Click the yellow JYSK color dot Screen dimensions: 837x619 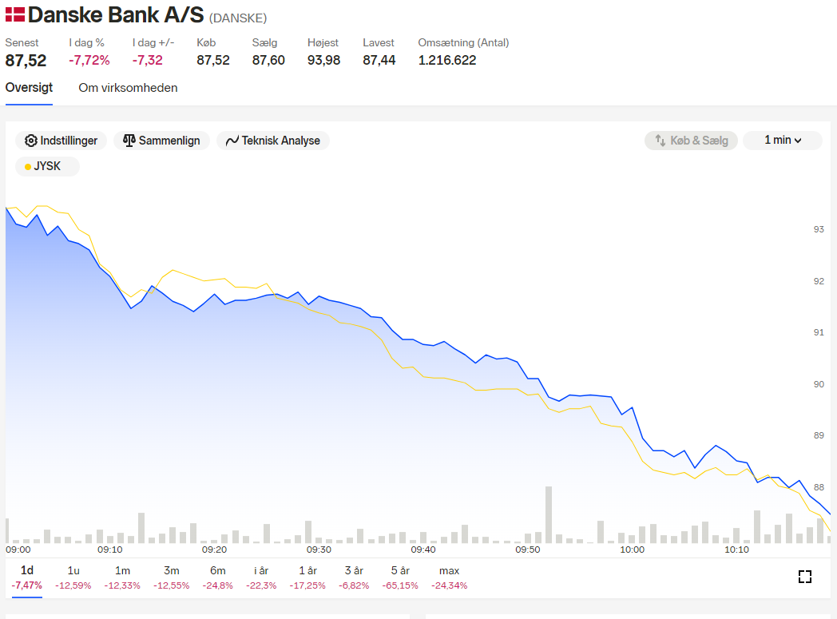28,167
